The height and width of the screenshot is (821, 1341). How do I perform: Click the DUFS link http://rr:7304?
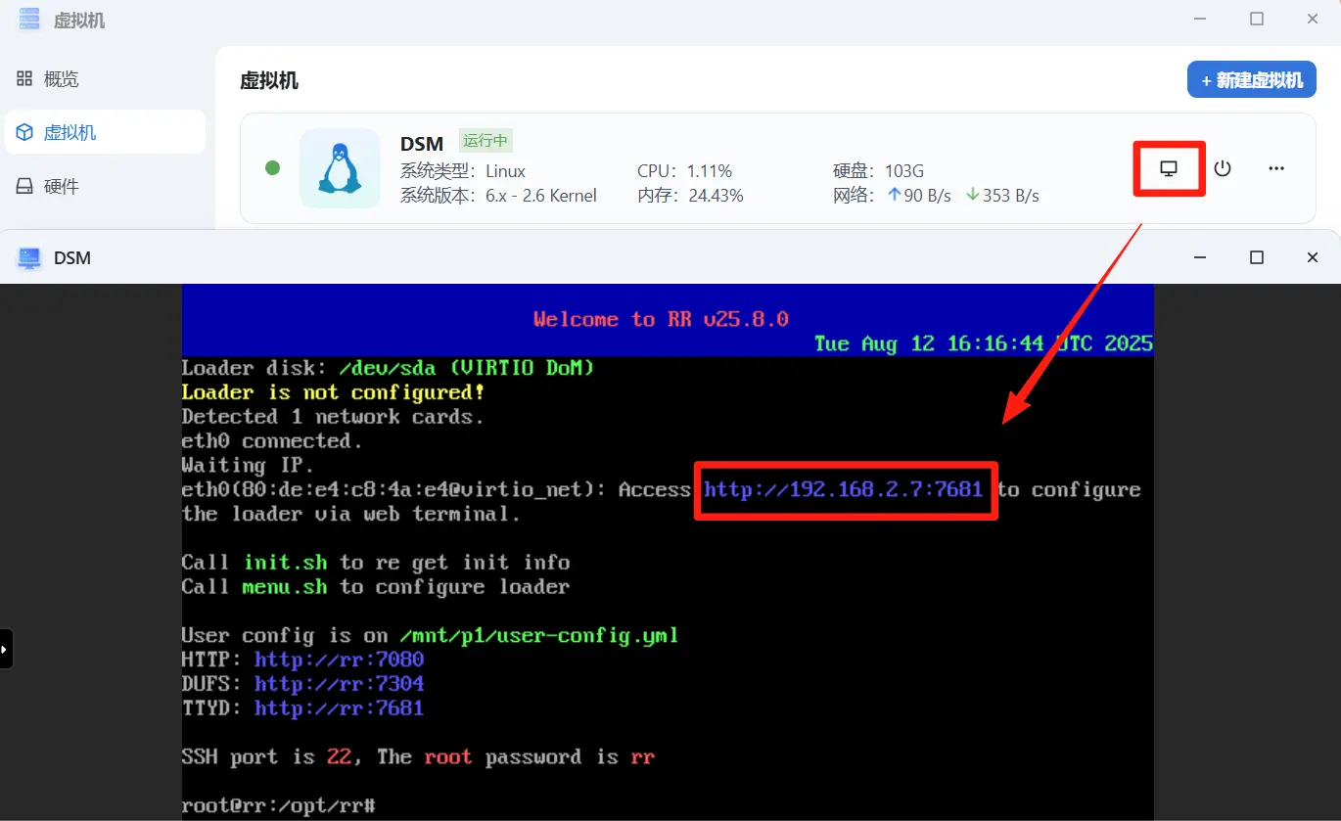tap(339, 683)
